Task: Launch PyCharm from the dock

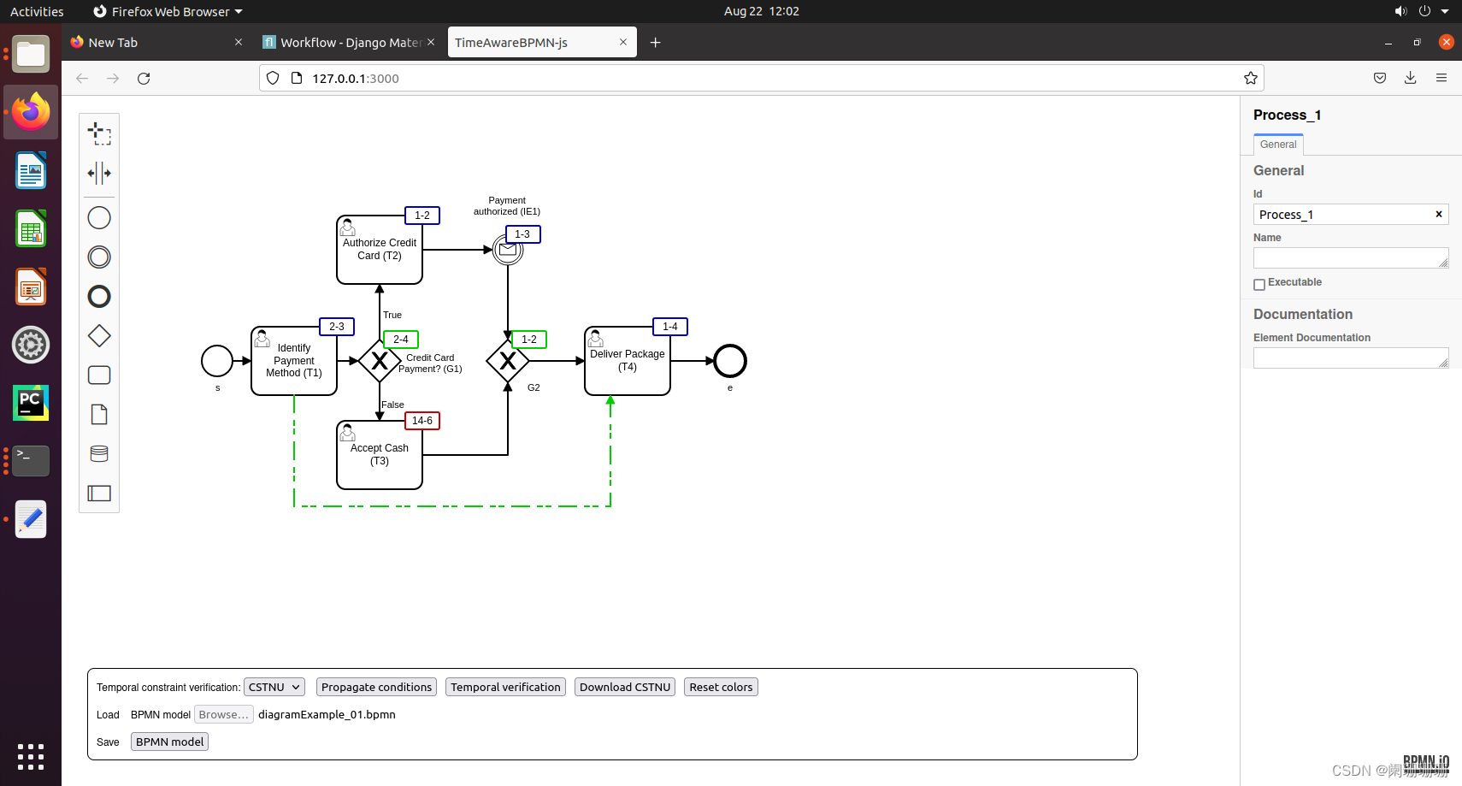Action: point(31,403)
